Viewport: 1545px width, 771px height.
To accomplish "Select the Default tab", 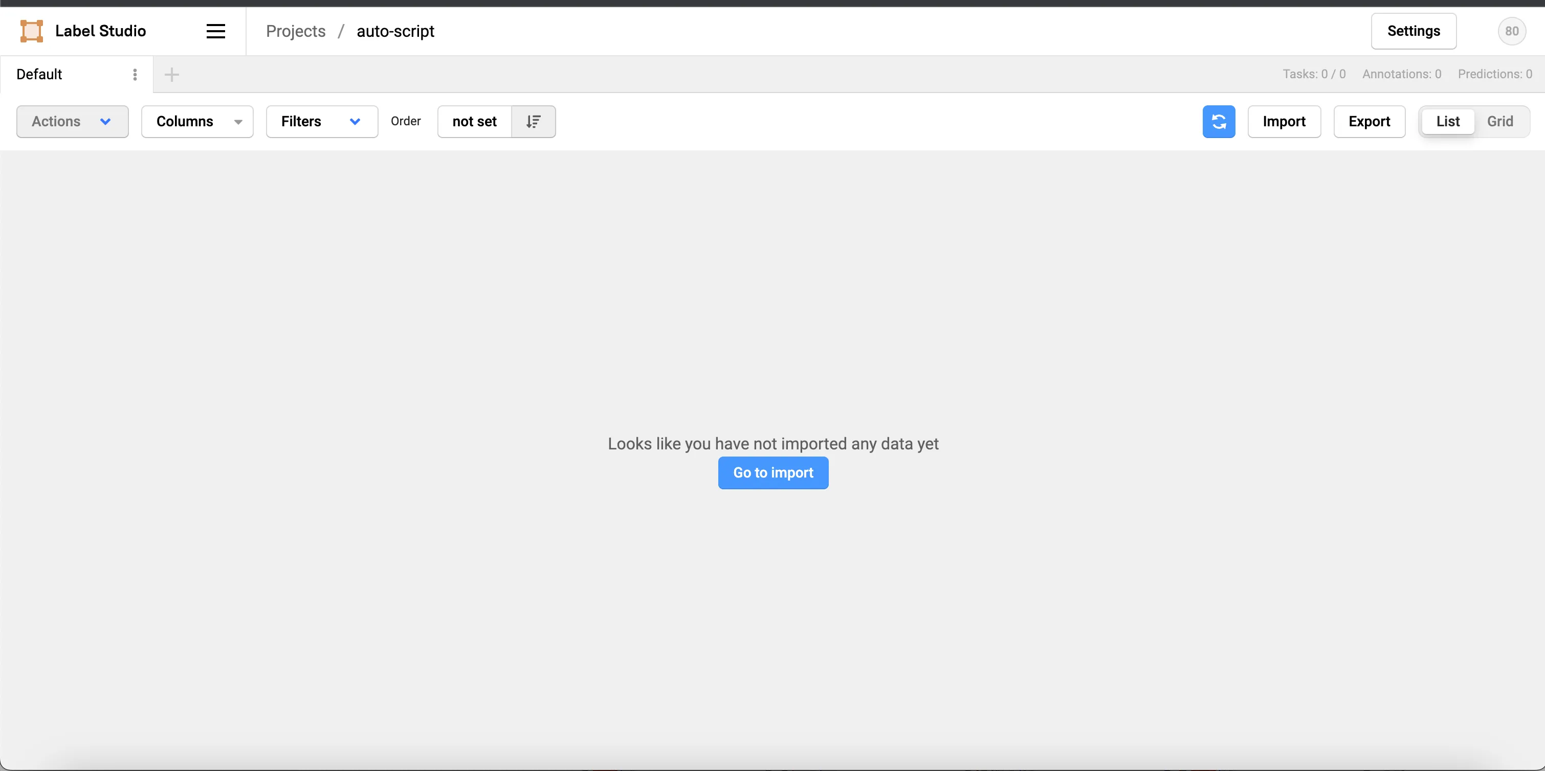I will tap(39, 74).
